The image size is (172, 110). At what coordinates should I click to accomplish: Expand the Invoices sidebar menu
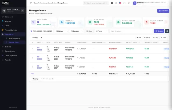tap(13, 47)
